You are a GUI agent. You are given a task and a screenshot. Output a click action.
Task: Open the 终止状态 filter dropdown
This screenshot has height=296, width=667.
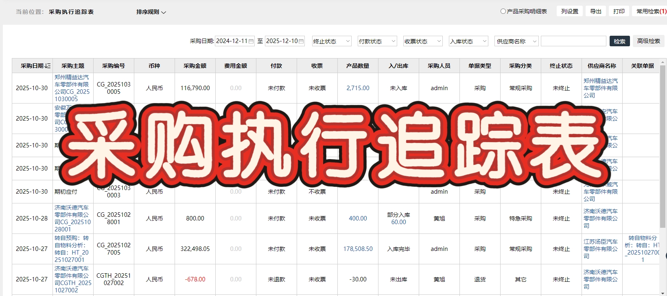pos(332,41)
